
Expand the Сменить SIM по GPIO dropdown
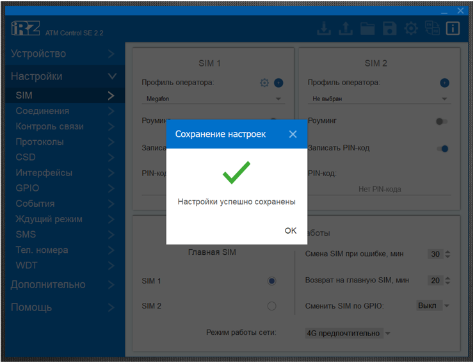433,306
